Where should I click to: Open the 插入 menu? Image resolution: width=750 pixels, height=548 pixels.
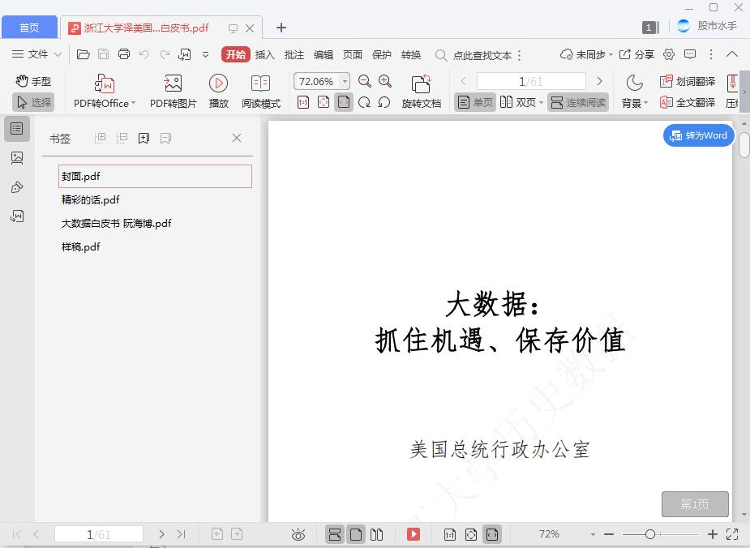pyautogui.click(x=264, y=54)
